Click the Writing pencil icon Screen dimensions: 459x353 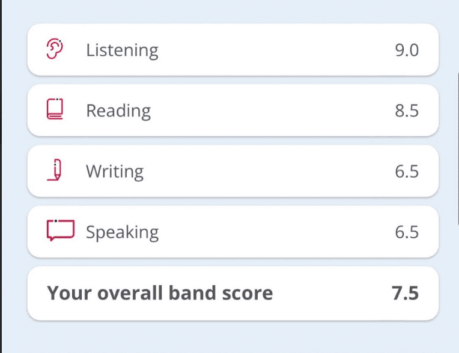(x=54, y=170)
